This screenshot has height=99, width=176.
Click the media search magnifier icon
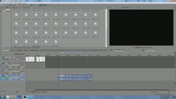(36, 8)
